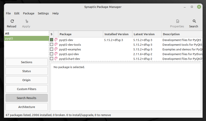Click the Custom Filters button
This screenshot has width=206, height=121.
coord(27,89)
